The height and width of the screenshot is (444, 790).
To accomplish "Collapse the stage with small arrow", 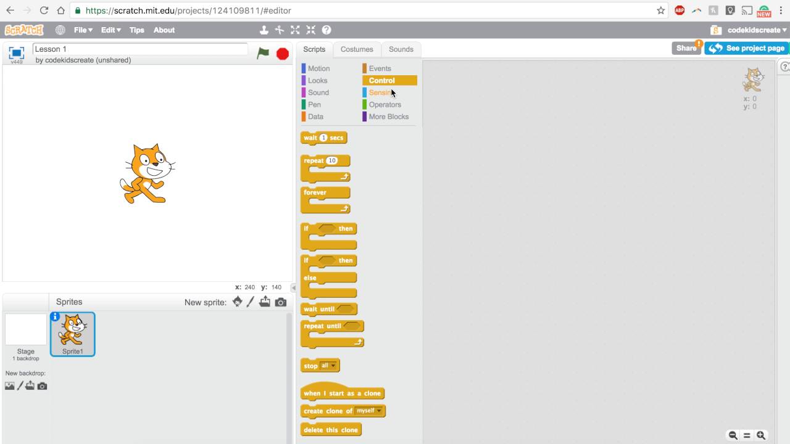I will (x=293, y=287).
